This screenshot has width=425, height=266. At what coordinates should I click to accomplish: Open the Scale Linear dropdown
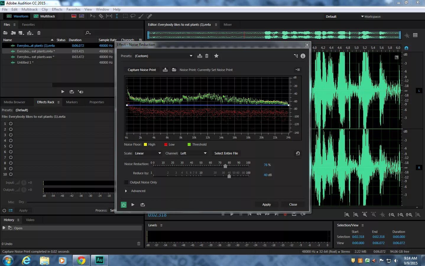click(148, 153)
